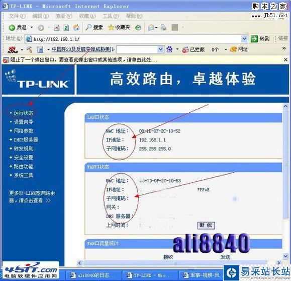Select 运行状态 in router menu
The image size is (291, 281).
[x=24, y=113]
